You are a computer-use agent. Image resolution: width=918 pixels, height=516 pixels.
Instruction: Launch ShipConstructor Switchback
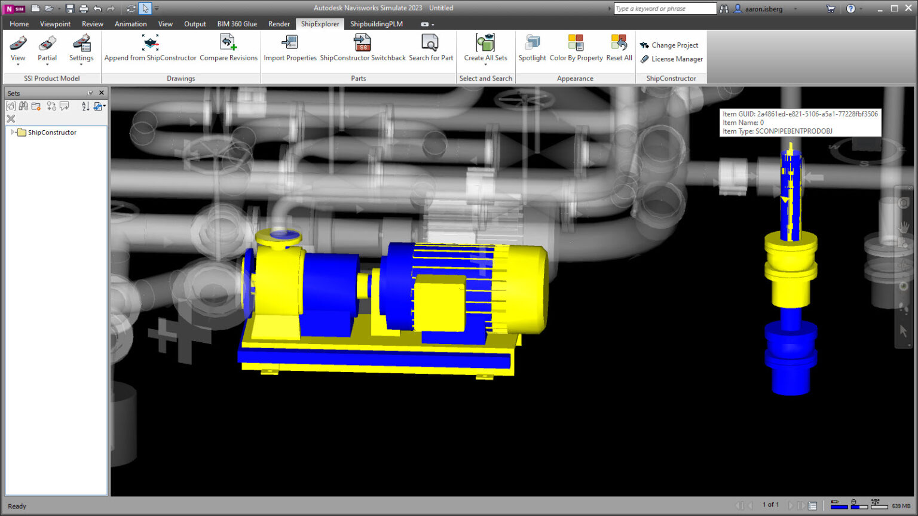pyautogui.click(x=363, y=48)
